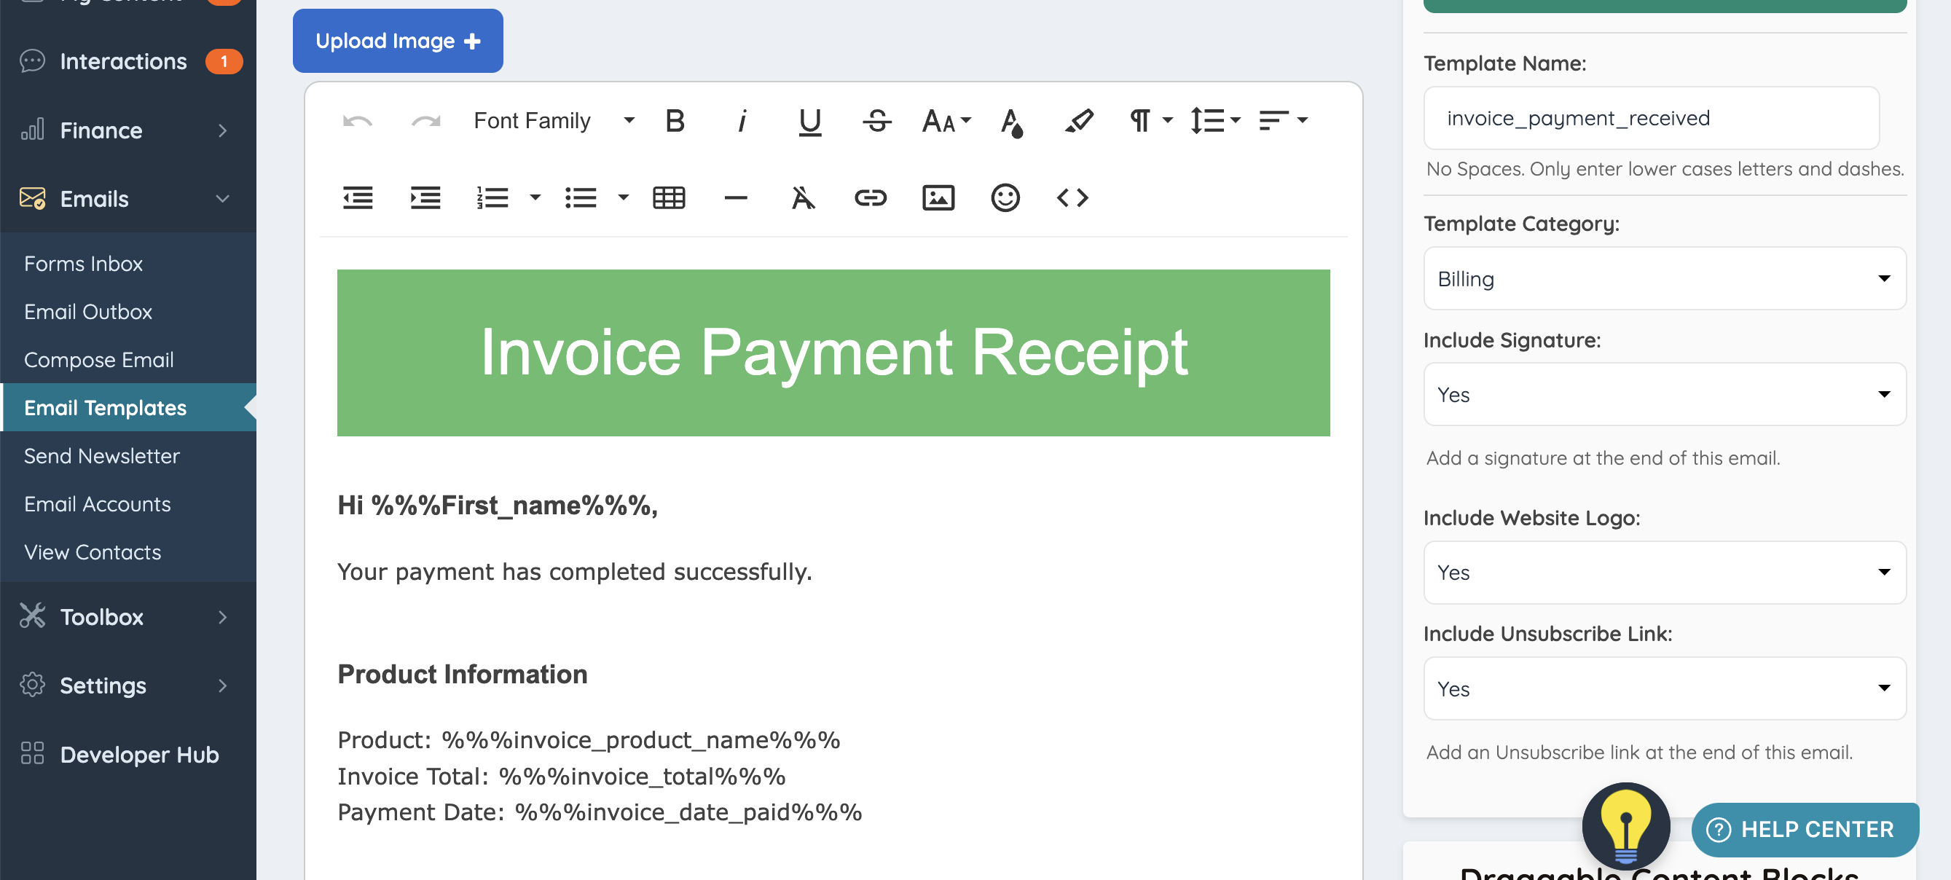Toggle bold formatting in the editor

[x=674, y=121]
